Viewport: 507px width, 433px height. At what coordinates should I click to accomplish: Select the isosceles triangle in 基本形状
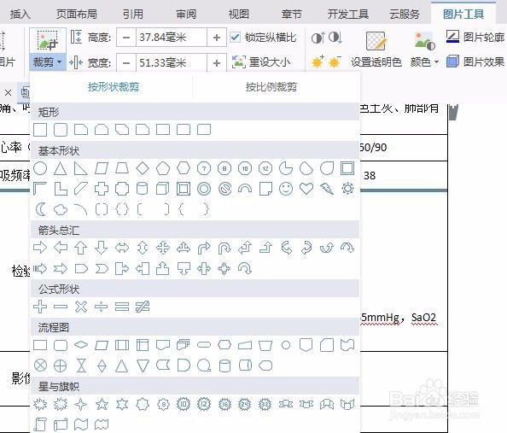[61, 168]
